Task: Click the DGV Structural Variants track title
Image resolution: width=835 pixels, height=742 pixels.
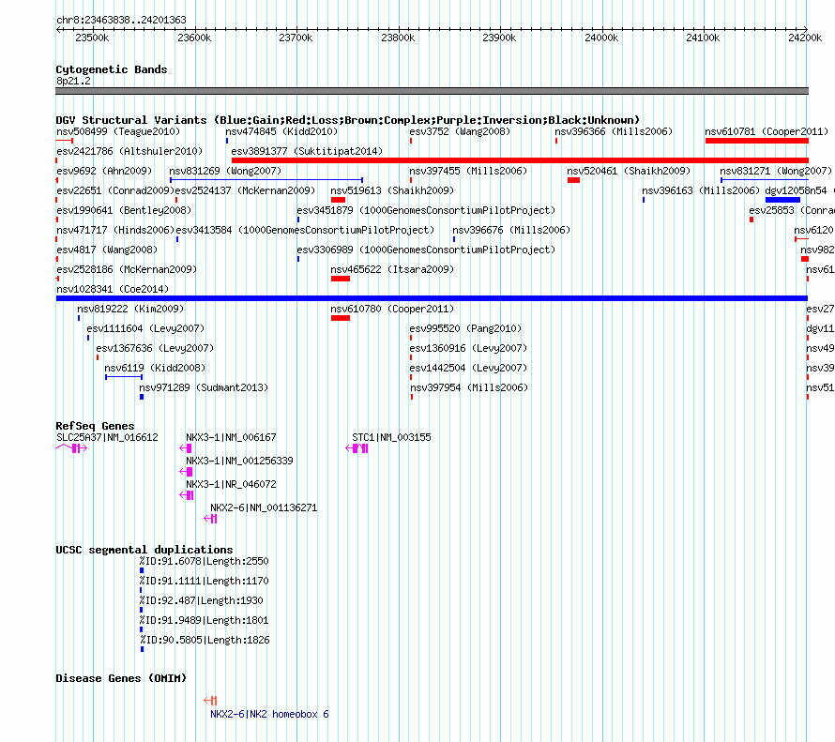Action: (x=348, y=120)
